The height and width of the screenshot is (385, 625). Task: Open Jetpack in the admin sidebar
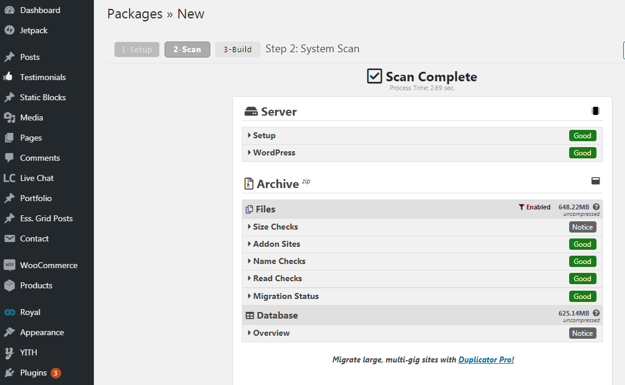click(x=33, y=30)
